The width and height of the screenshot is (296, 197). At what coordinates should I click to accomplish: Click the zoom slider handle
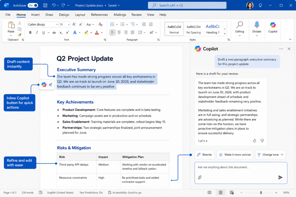point(261,192)
